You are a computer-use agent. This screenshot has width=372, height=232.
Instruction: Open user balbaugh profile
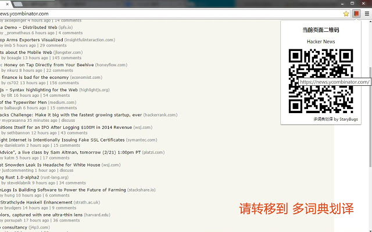pyautogui.click(x=13, y=108)
